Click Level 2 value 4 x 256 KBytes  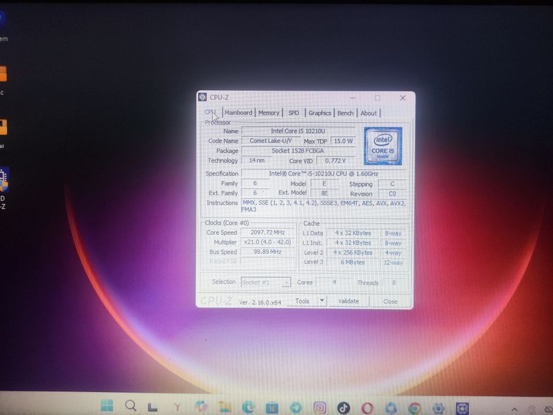click(x=353, y=253)
